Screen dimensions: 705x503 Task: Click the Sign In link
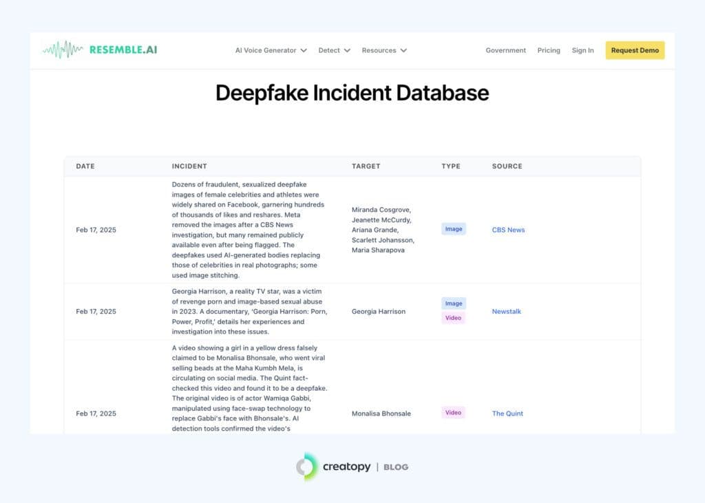click(x=582, y=50)
